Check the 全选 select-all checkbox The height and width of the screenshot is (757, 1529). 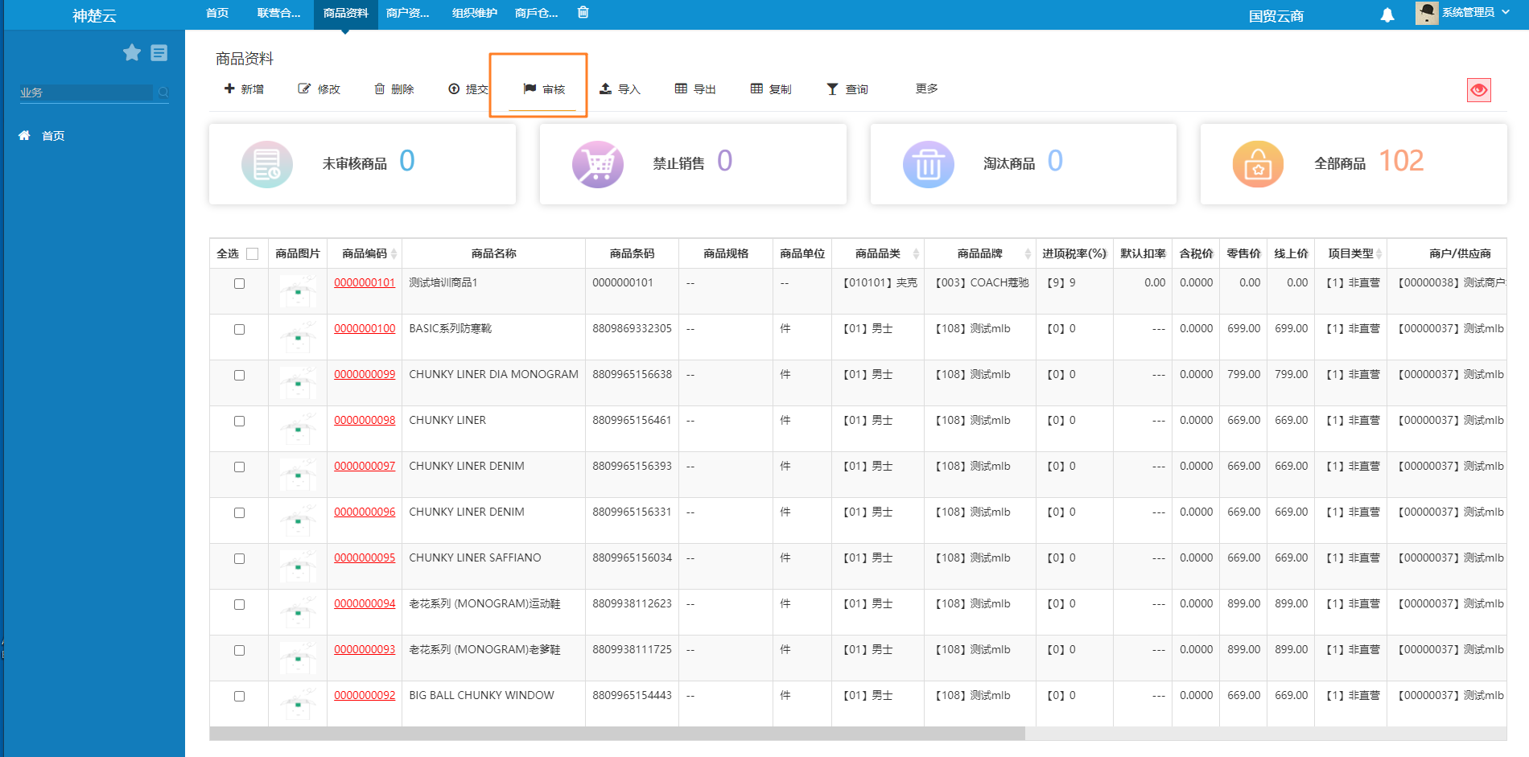252,254
